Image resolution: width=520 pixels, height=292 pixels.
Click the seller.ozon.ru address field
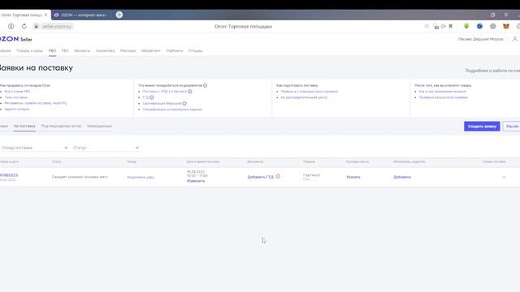tap(57, 26)
